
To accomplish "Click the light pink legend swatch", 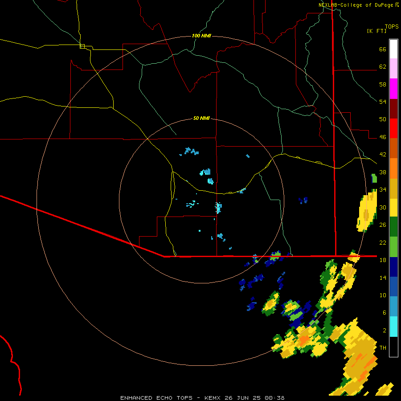I will click(x=393, y=68).
